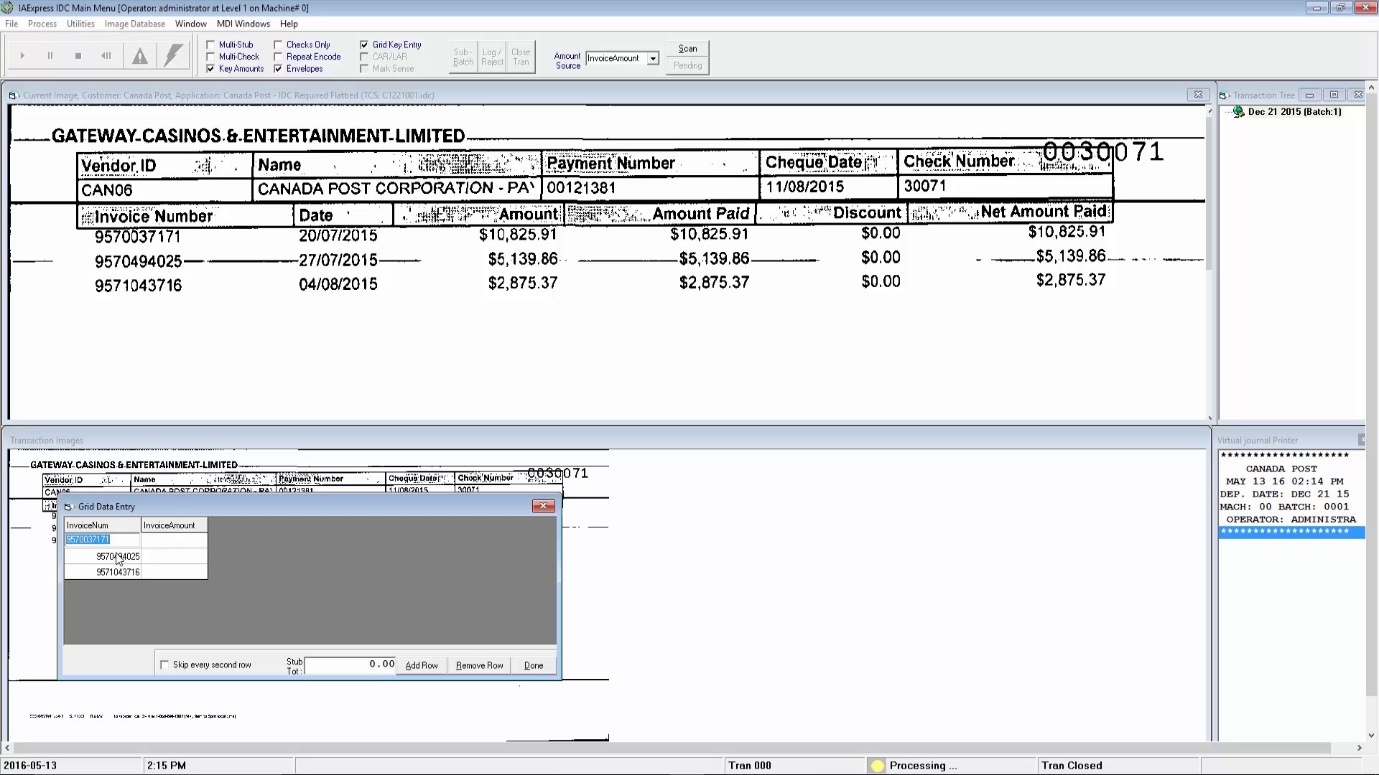The image size is (1379, 775).
Task: Open the Window menu
Action: [191, 24]
